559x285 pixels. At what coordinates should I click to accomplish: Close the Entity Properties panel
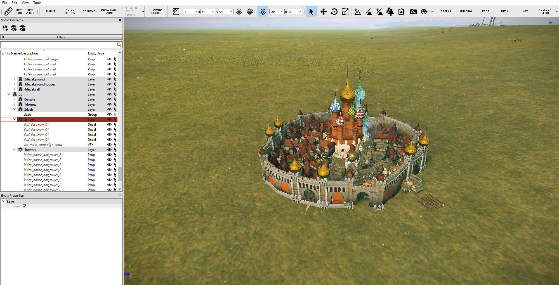click(120, 196)
